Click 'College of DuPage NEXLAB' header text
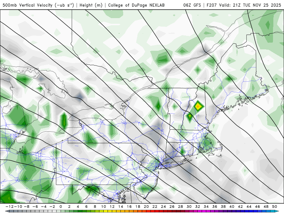 136,5
